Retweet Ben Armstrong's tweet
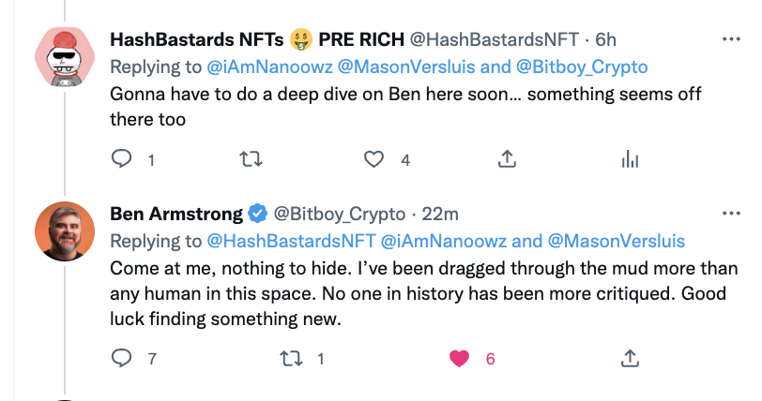 [291, 357]
